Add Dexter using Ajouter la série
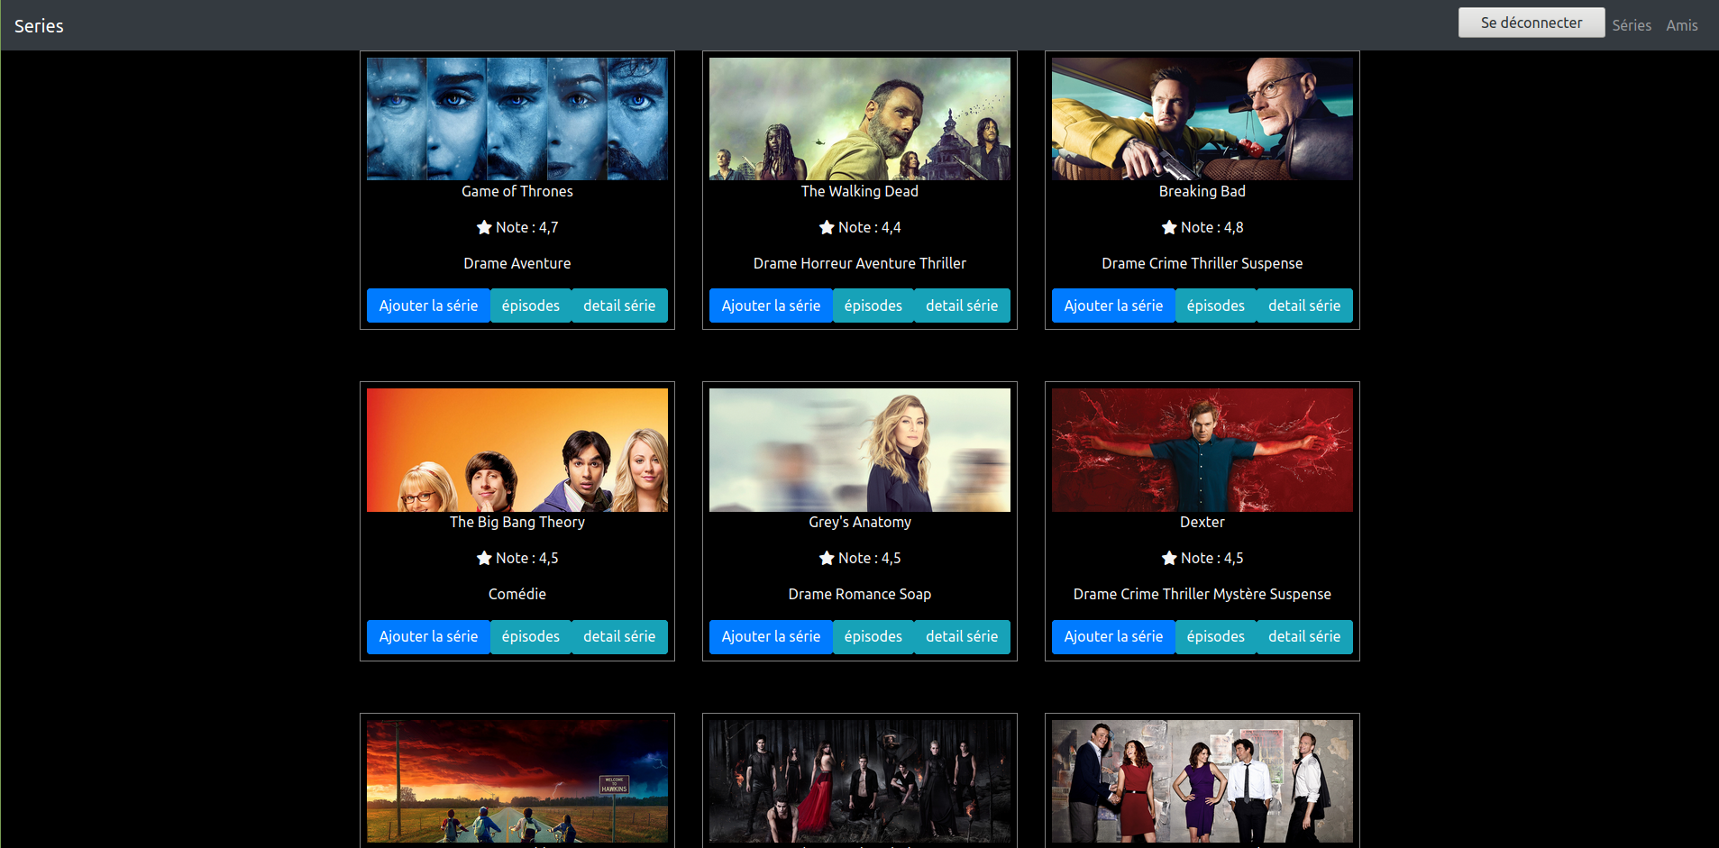This screenshot has height=848, width=1719. (x=1113, y=636)
